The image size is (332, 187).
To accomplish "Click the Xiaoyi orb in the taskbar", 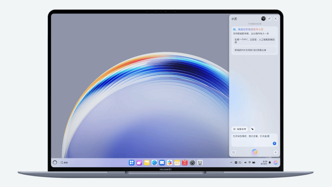I will (276, 162).
